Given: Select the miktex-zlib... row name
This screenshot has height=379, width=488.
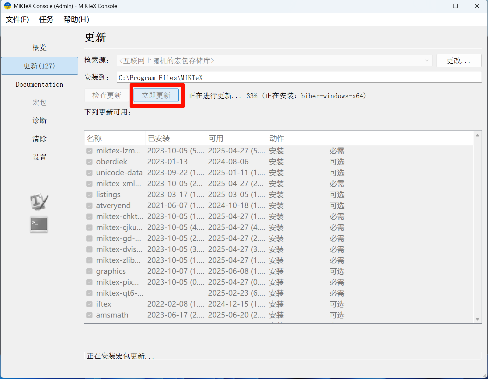Looking at the screenshot, I should coord(118,260).
